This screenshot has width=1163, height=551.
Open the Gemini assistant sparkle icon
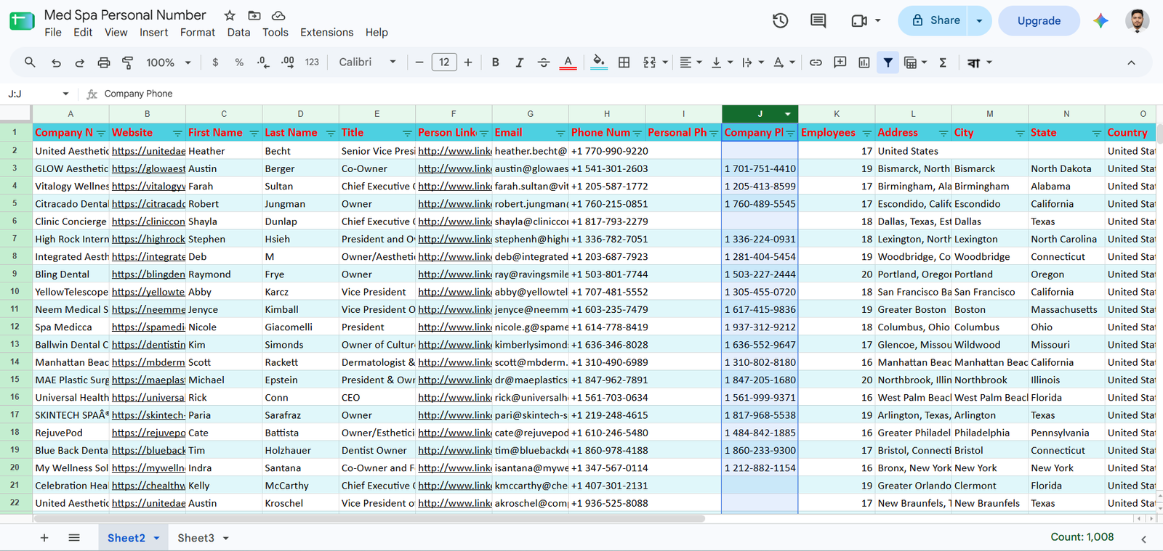1100,21
